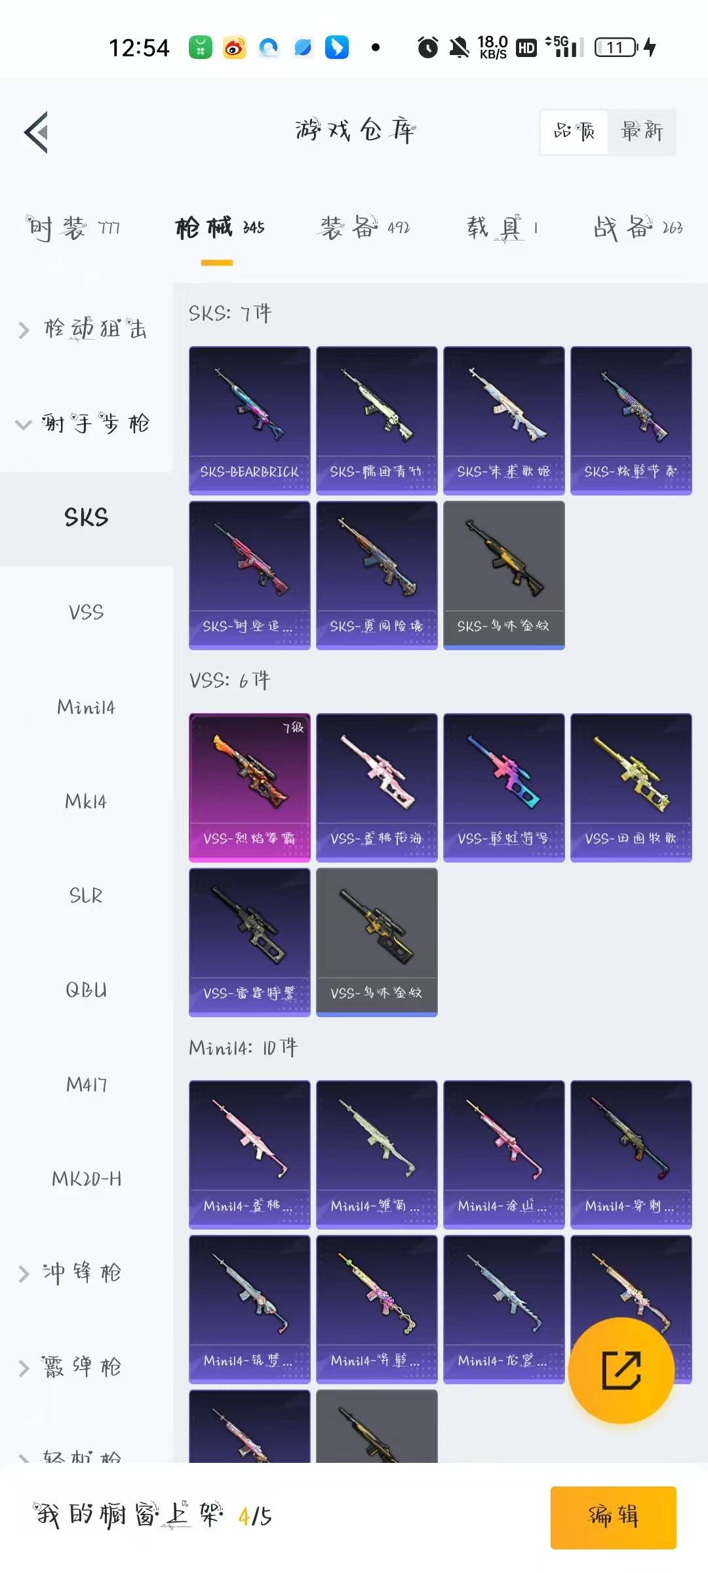Open the 战备 tab
The image size is (708, 1573).
click(638, 228)
